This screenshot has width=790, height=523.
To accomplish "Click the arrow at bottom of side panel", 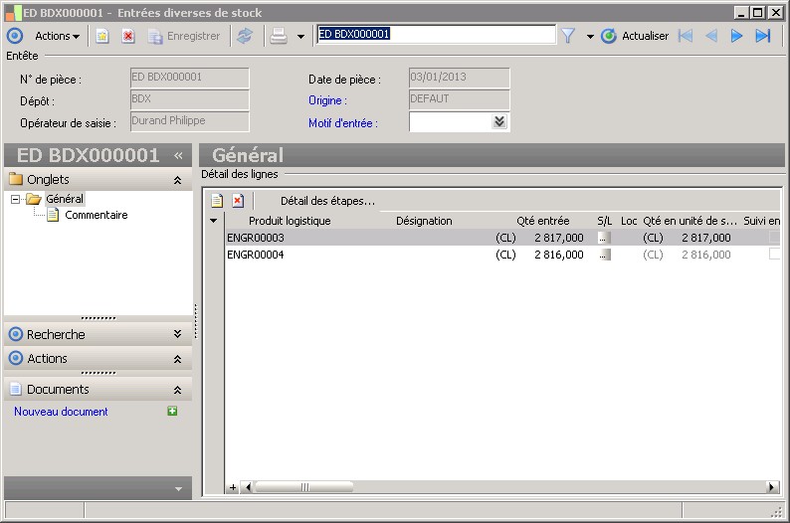I will tap(178, 489).
